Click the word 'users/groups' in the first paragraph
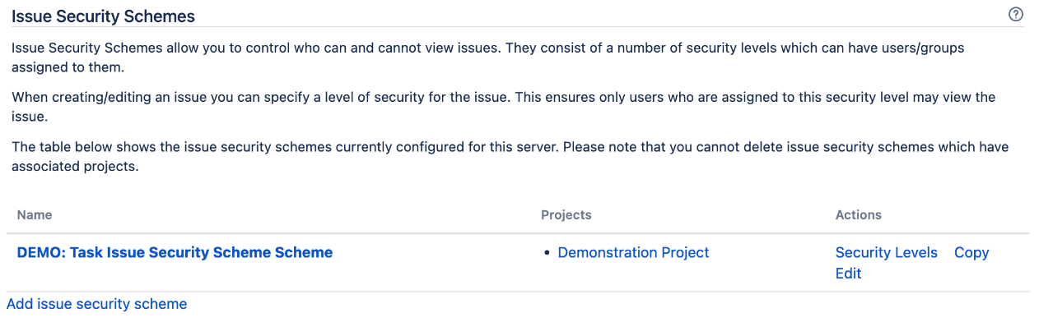 coord(924,48)
